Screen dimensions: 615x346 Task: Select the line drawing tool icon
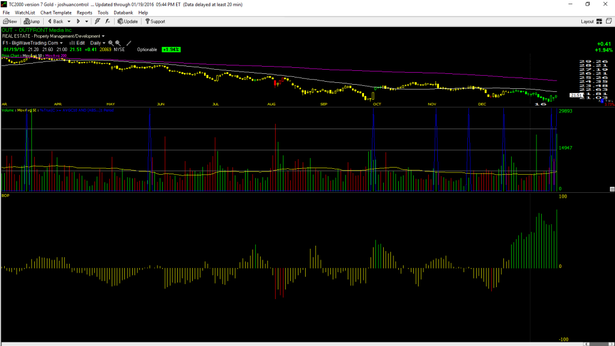click(129, 43)
